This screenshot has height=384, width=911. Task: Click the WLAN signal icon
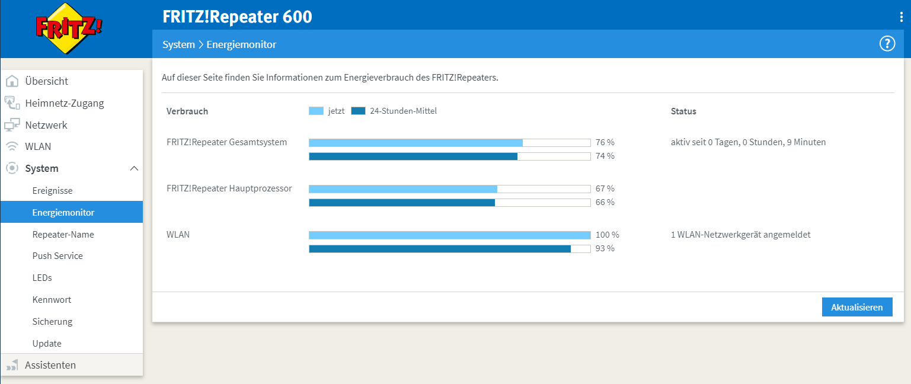point(12,146)
